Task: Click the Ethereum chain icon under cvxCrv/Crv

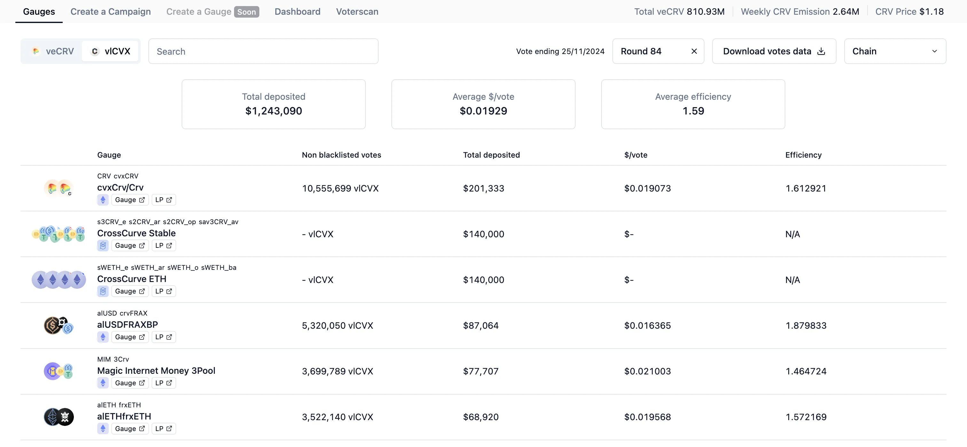Action: point(103,200)
